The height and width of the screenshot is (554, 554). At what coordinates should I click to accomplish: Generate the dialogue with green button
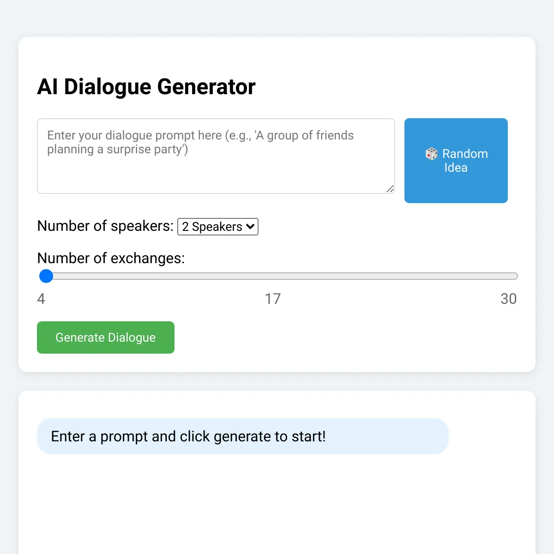point(106,337)
